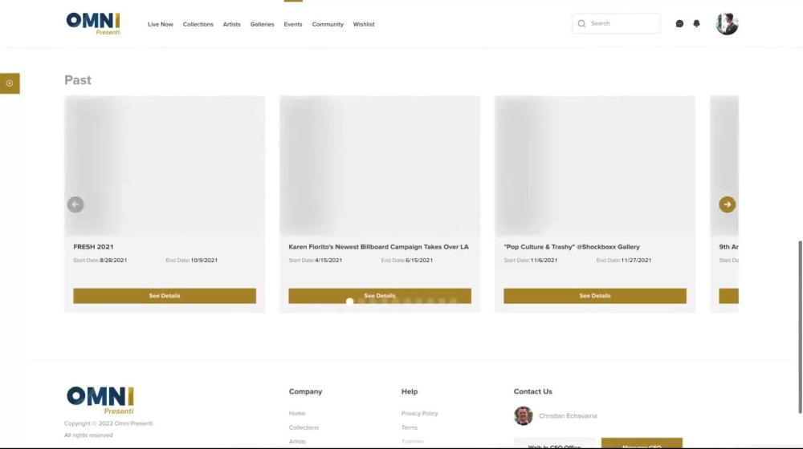Select the first carousel pagination dot
The width and height of the screenshot is (803, 449).
[x=350, y=301]
